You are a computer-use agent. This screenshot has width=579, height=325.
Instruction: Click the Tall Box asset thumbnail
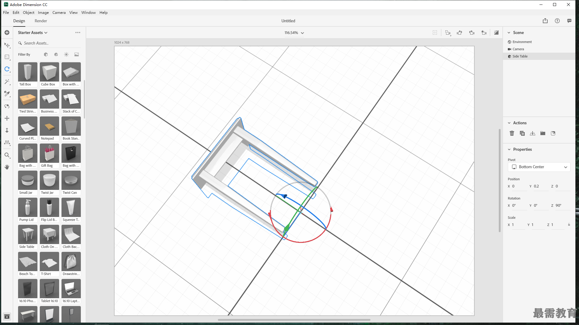[x=28, y=72]
